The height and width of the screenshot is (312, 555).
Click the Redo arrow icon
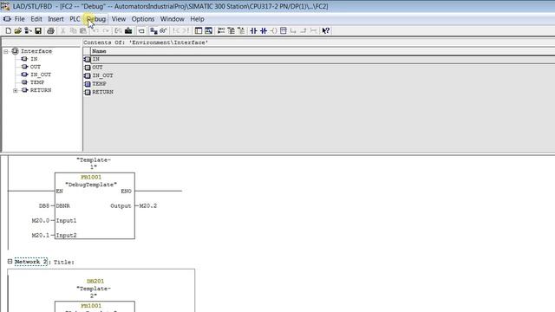[106, 31]
